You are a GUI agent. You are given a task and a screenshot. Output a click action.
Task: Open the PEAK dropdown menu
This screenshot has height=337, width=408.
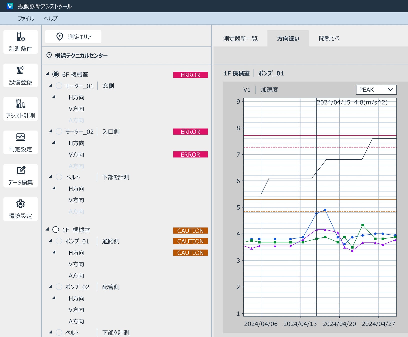376,90
